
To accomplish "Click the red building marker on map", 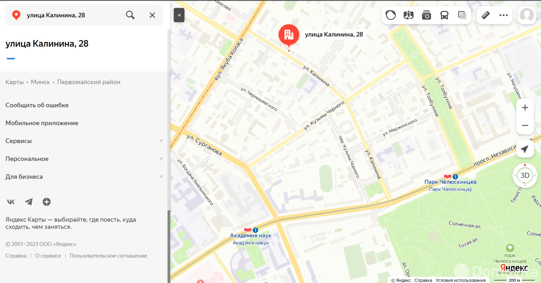I will 289,35.
